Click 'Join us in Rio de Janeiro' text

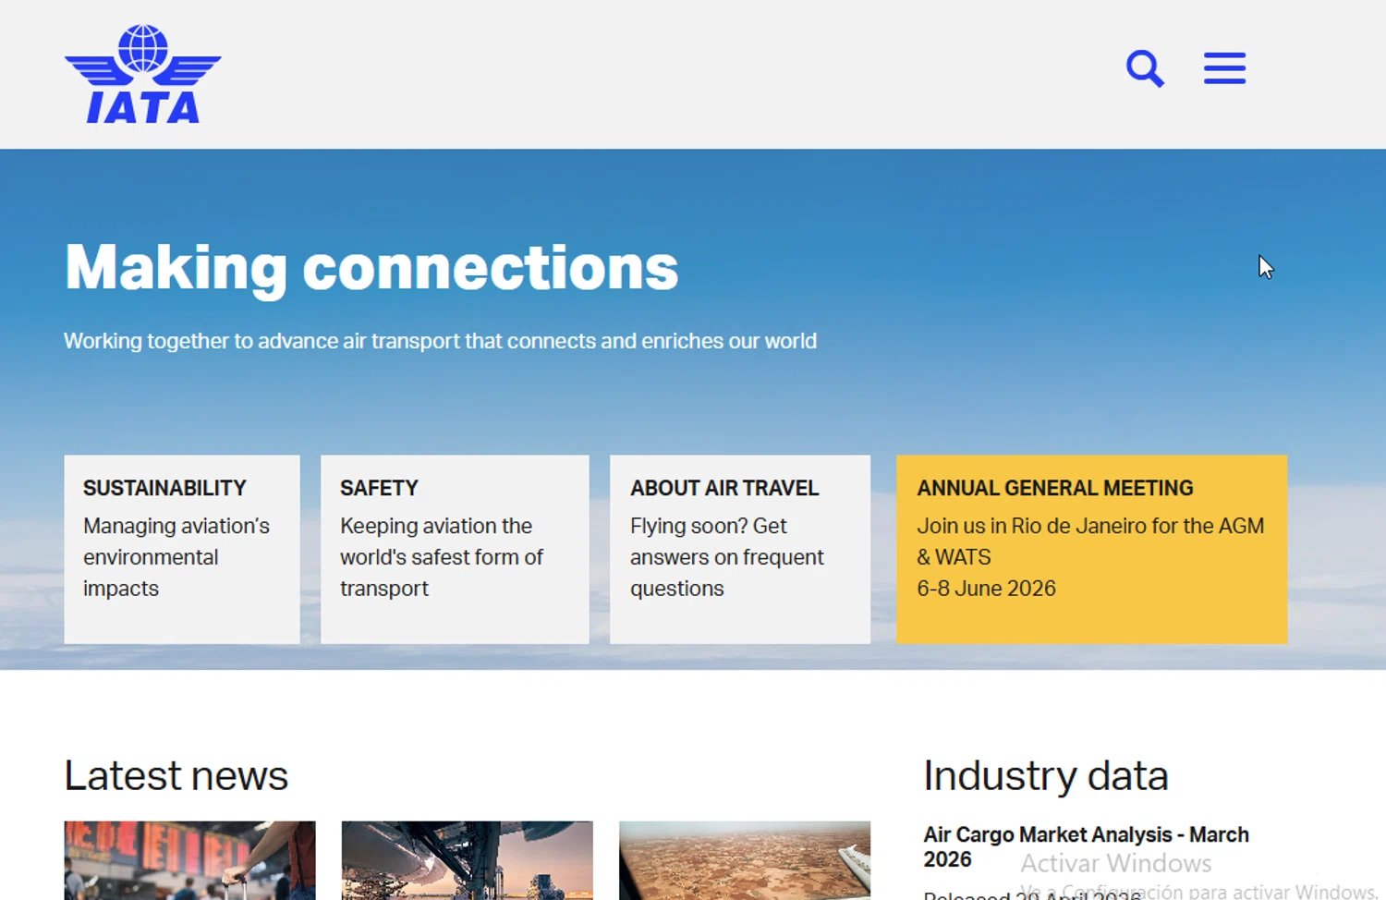[x=1090, y=541]
